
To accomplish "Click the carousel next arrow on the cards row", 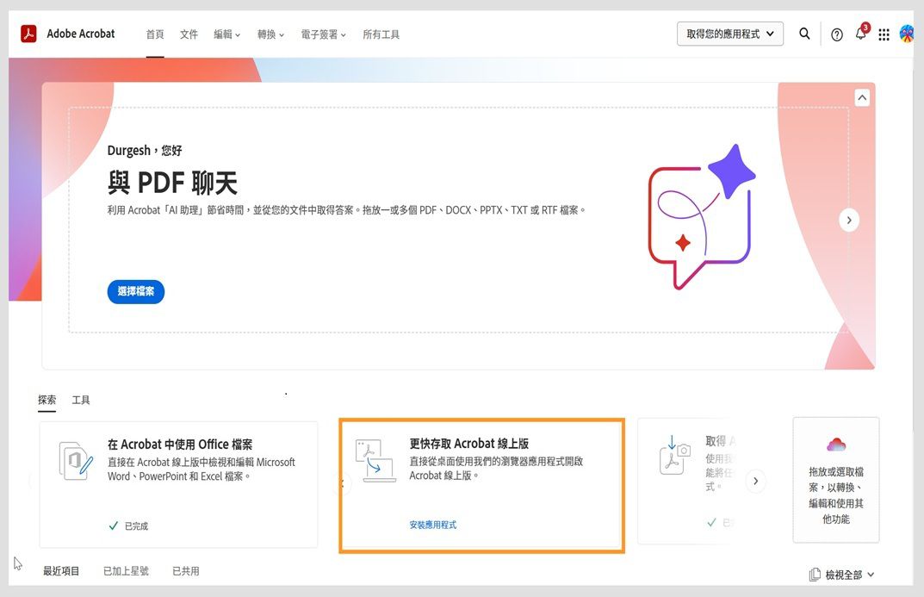I will [x=756, y=482].
